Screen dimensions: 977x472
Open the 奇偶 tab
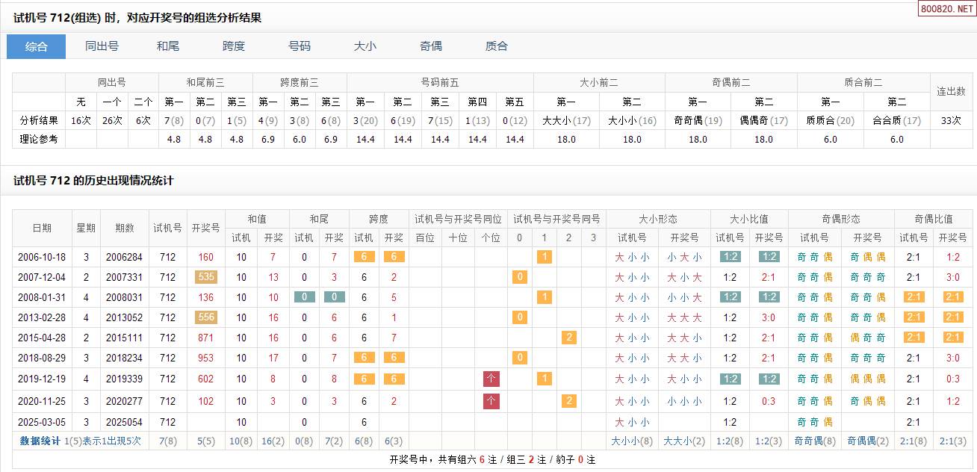pos(431,46)
